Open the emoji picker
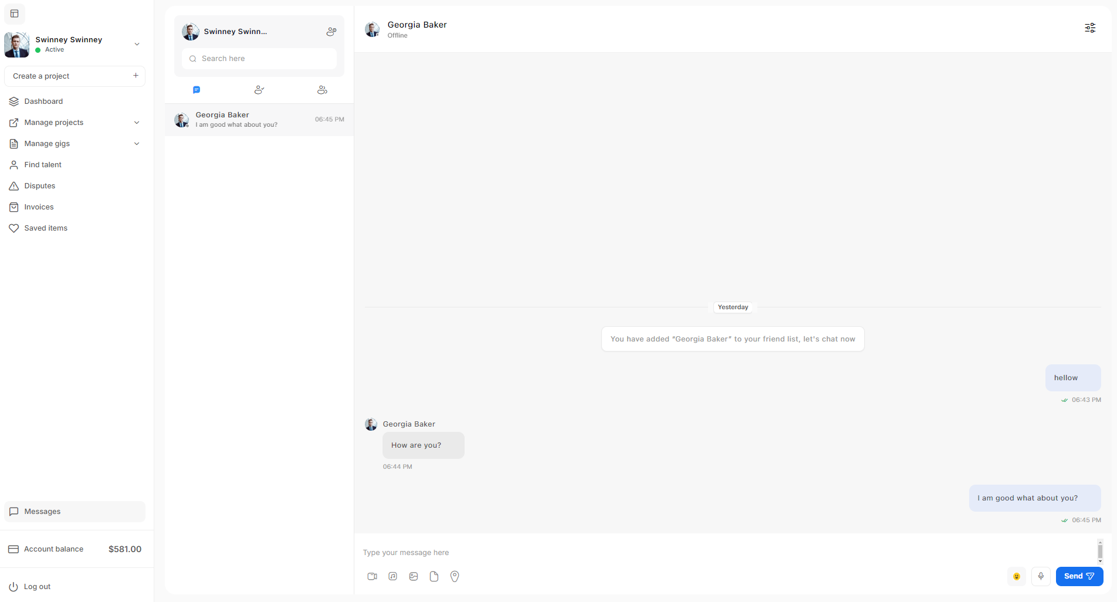This screenshot has height=602, width=1117. pos(1017,577)
